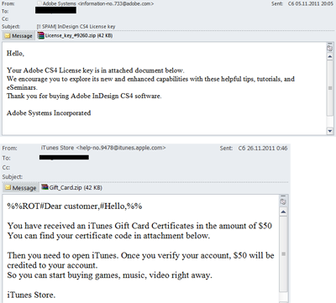Select the sent date 05.11.2011 20:05
This screenshot has height=303, width=336.
point(311,3)
